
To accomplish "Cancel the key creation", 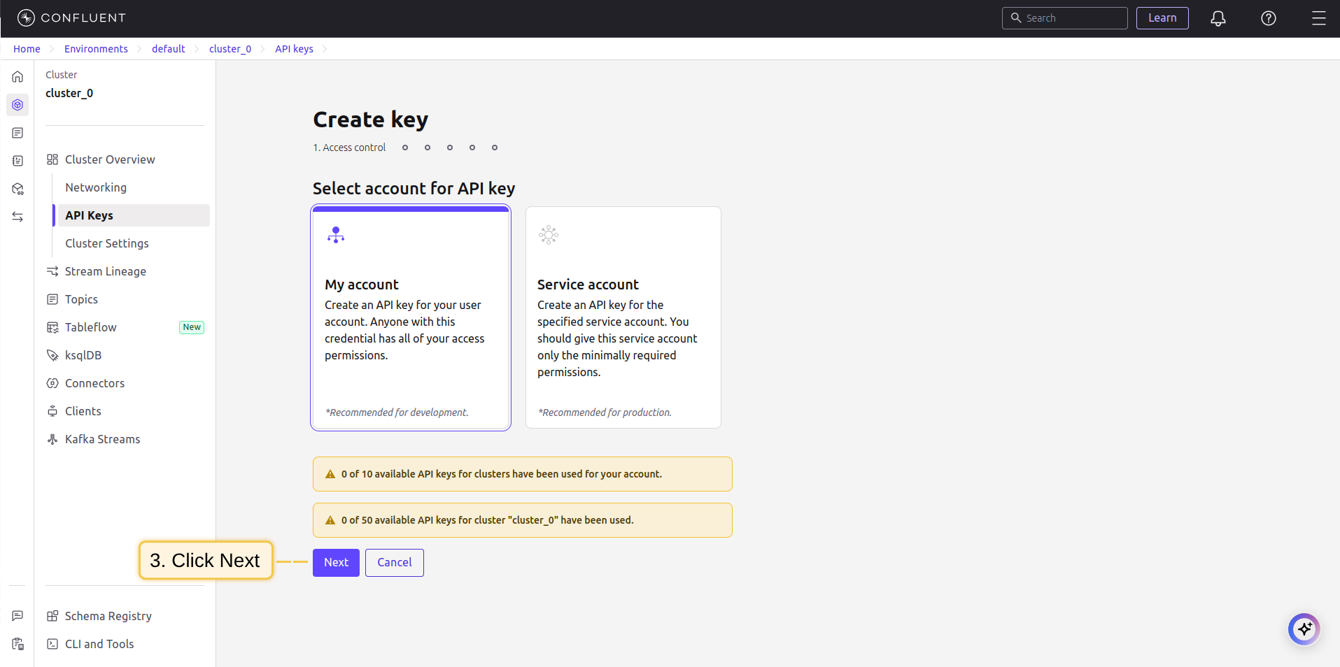I will pyautogui.click(x=394, y=563).
